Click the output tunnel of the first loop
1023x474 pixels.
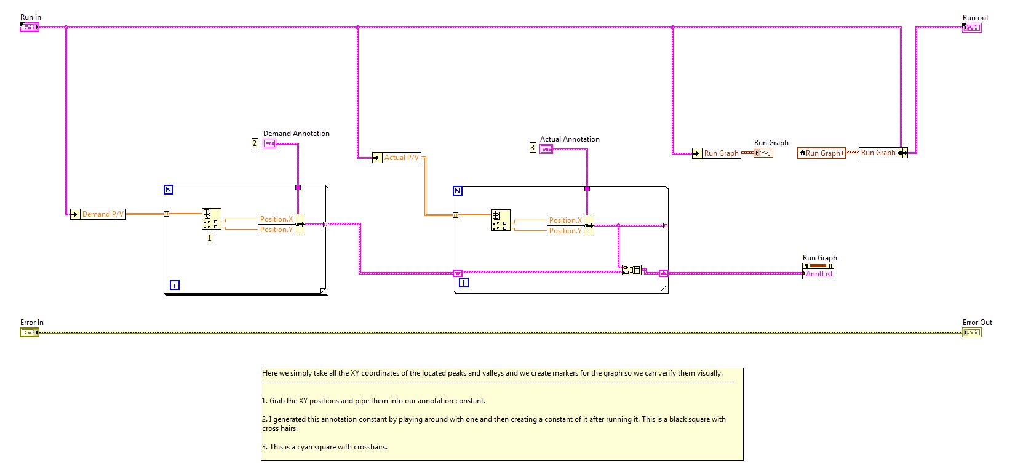[325, 224]
